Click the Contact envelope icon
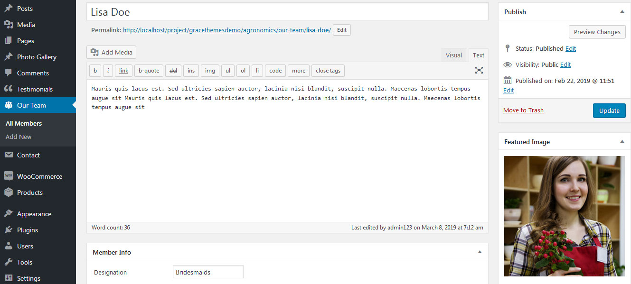 [x=9, y=155]
